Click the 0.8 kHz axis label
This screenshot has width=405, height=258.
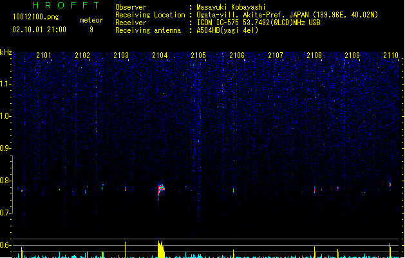coord(6,181)
